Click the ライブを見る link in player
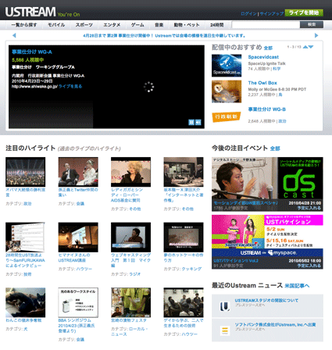The image size is (332, 350). [70, 86]
